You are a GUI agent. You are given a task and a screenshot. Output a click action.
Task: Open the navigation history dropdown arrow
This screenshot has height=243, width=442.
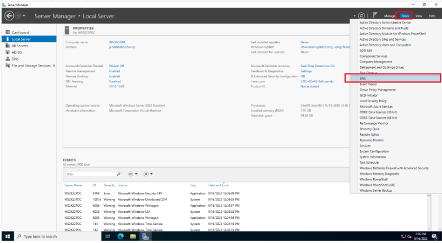tap(24, 16)
